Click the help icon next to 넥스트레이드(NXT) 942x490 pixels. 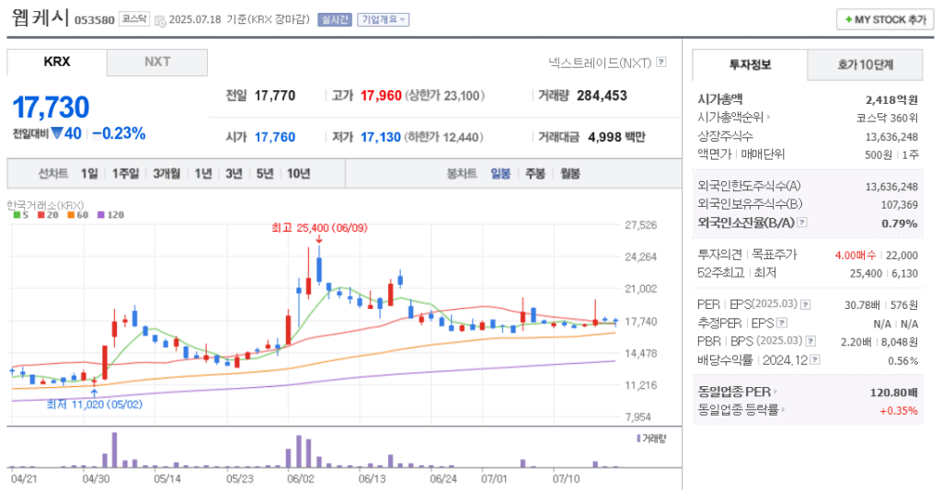(x=661, y=62)
